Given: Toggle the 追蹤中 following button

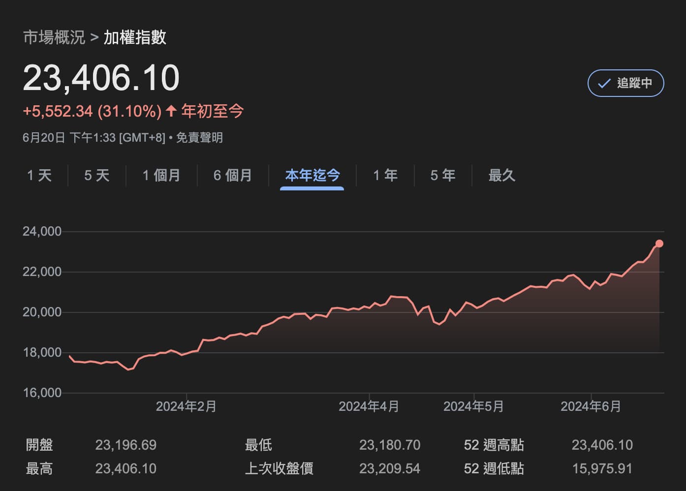Looking at the screenshot, I should click(625, 83).
